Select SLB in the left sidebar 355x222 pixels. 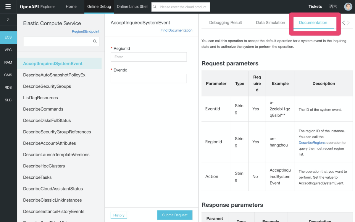8,100
